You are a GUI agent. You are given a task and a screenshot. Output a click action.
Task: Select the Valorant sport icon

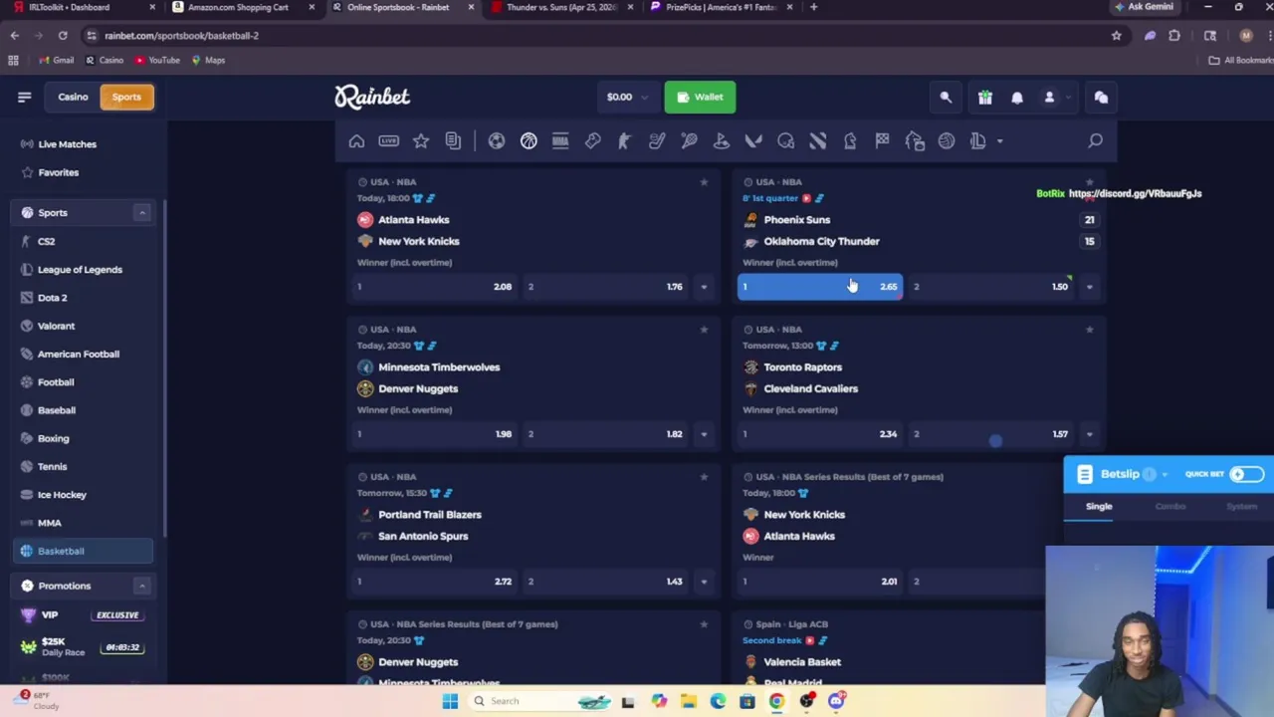click(753, 141)
